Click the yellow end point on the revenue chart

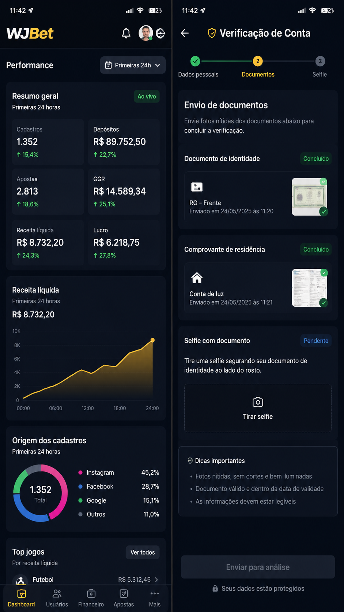(152, 340)
